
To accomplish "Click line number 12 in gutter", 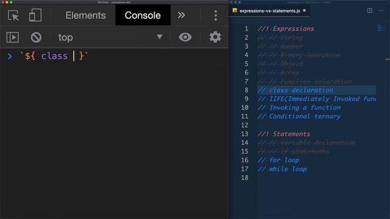I will pos(244,125).
